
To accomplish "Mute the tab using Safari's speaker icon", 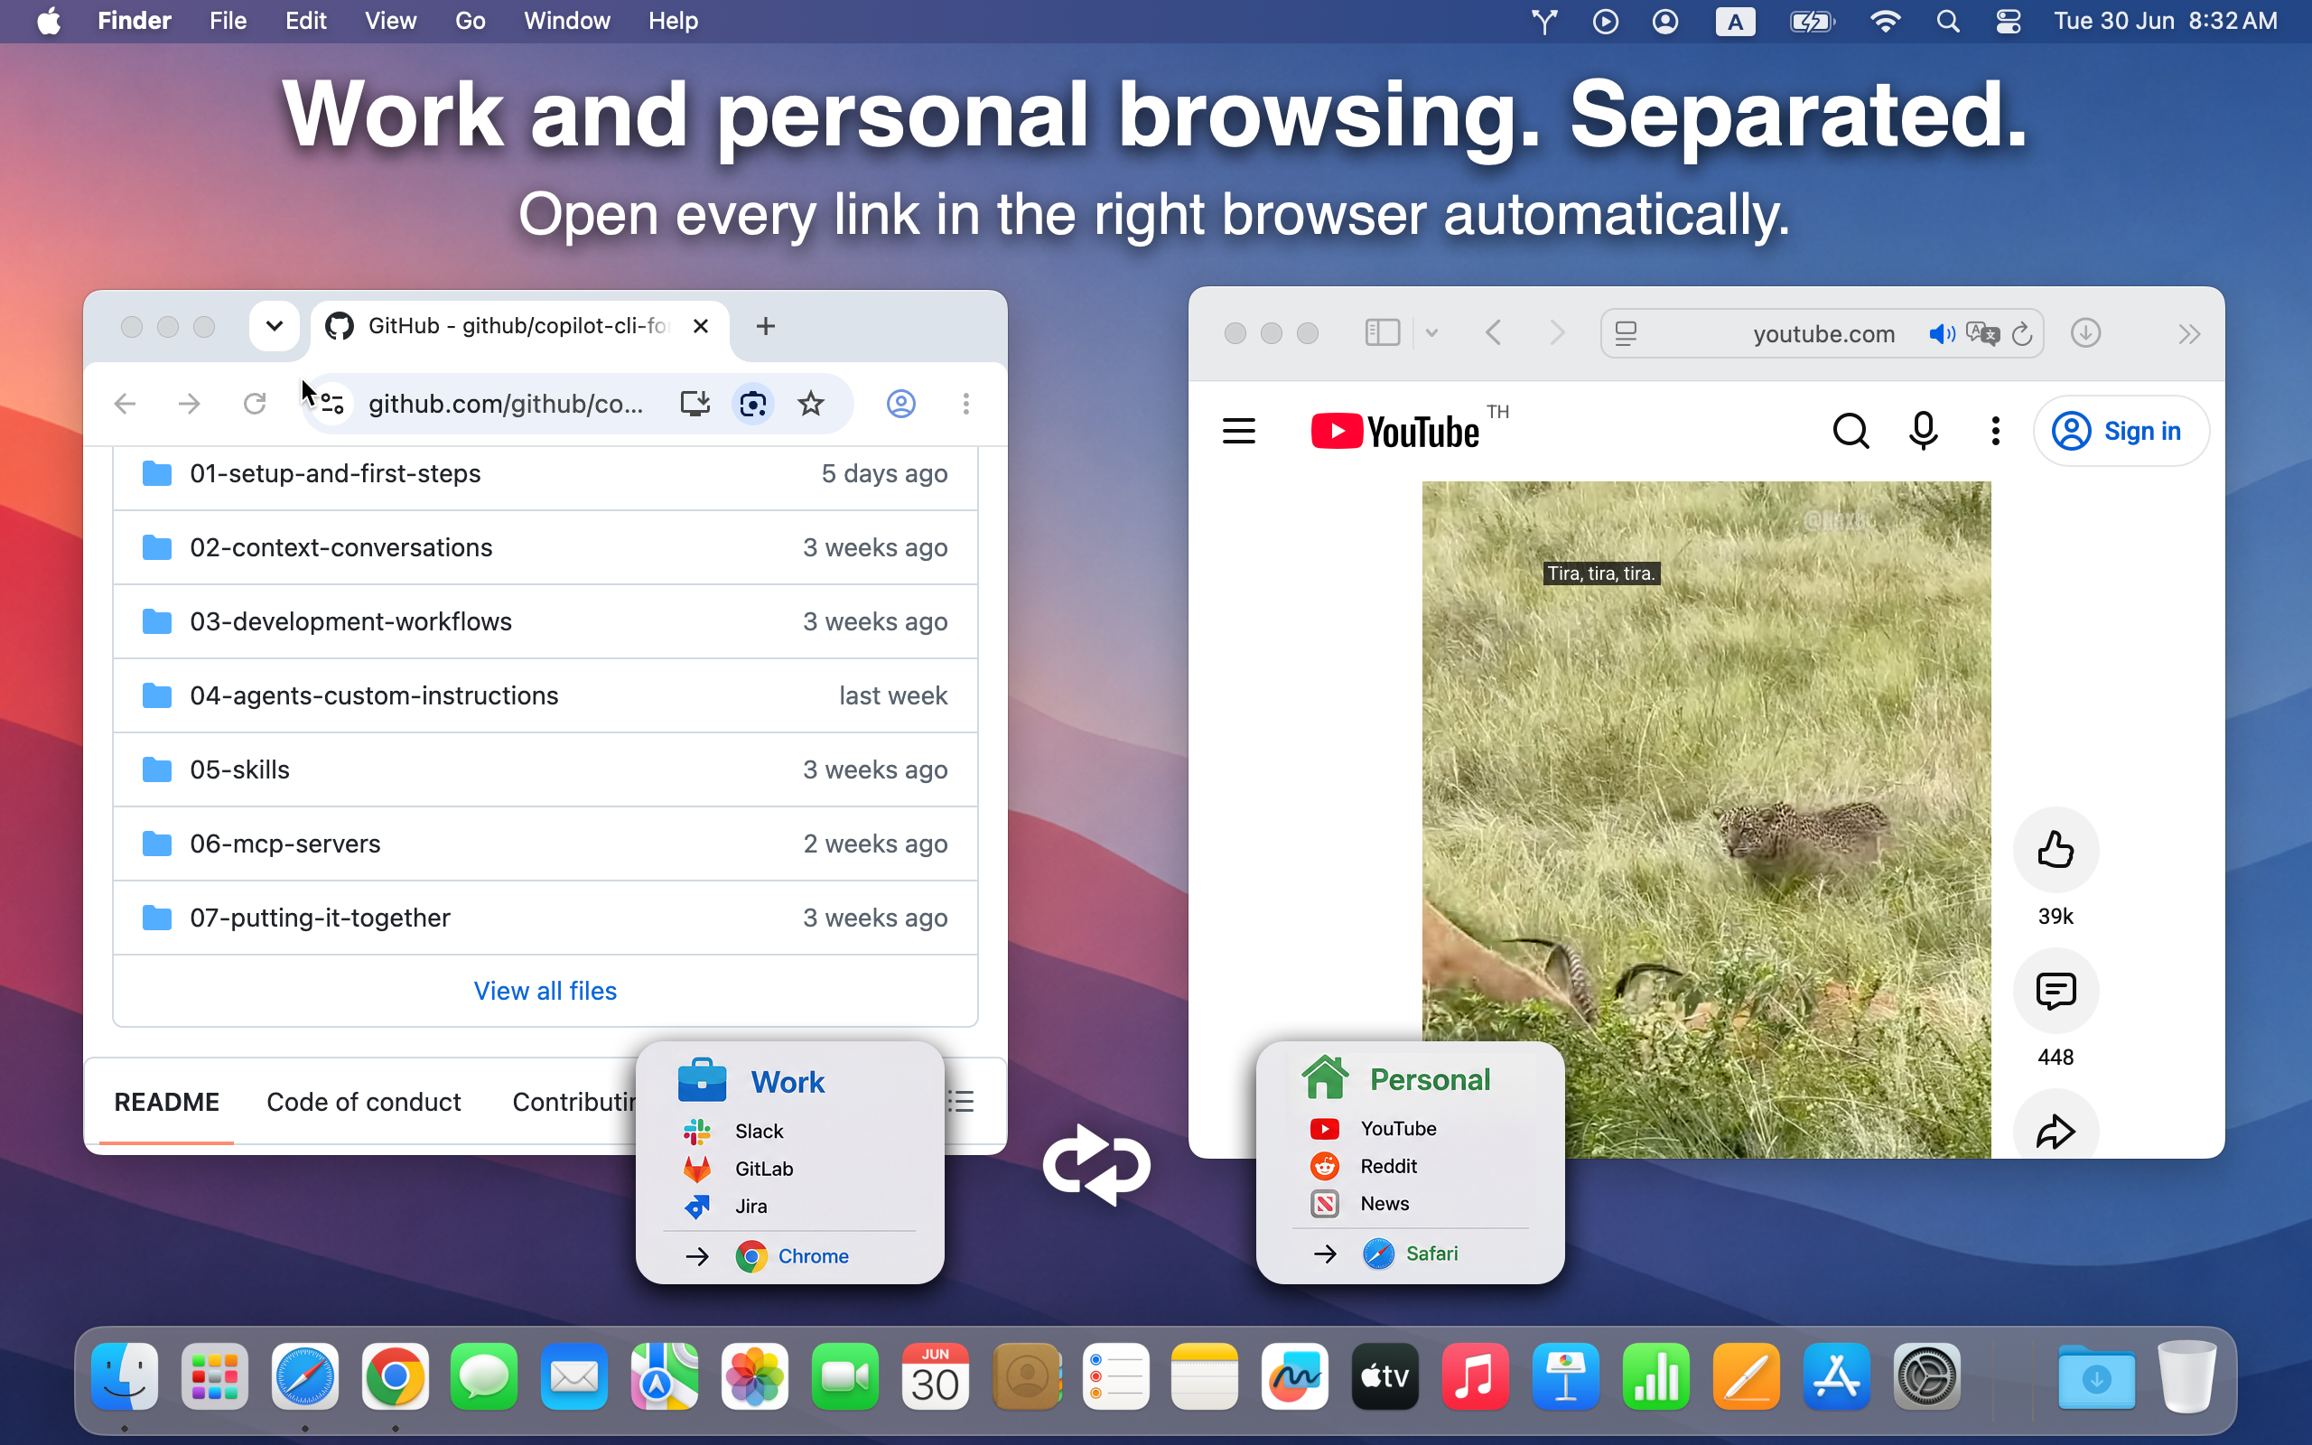I will pyautogui.click(x=1942, y=333).
